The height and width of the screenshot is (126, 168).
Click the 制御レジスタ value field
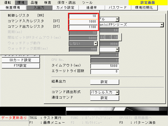tap(83, 16)
